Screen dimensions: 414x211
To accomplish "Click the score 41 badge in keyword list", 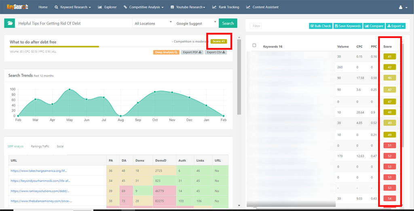I will [x=389, y=56].
